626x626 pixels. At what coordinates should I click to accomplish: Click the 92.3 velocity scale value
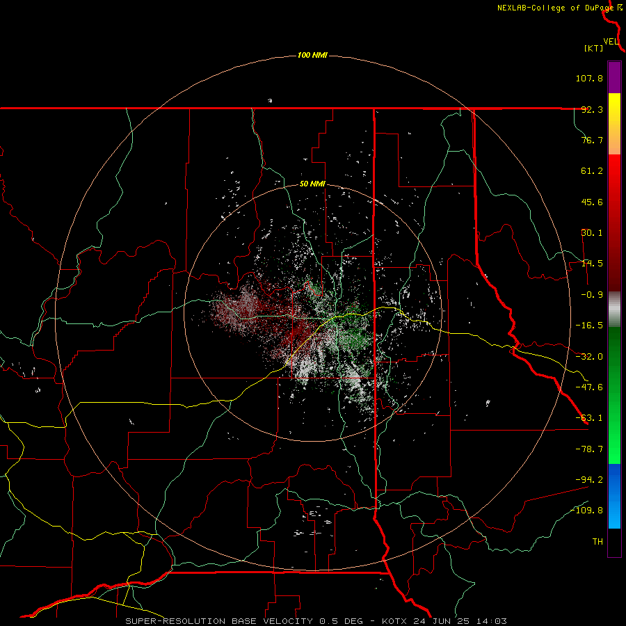pyautogui.click(x=592, y=109)
